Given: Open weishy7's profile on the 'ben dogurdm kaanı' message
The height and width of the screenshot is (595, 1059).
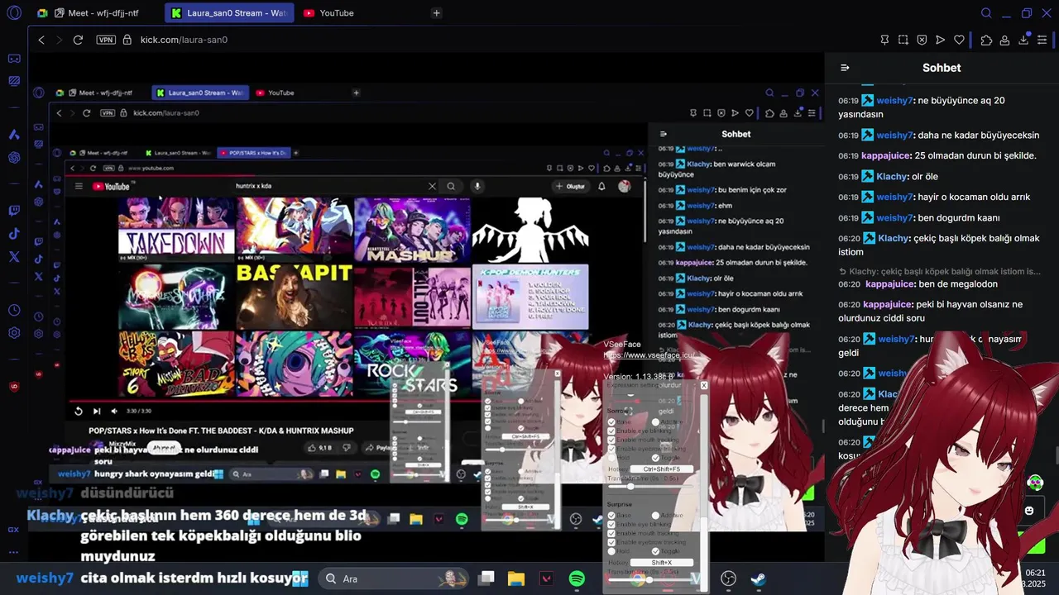Looking at the screenshot, I should click(894, 218).
